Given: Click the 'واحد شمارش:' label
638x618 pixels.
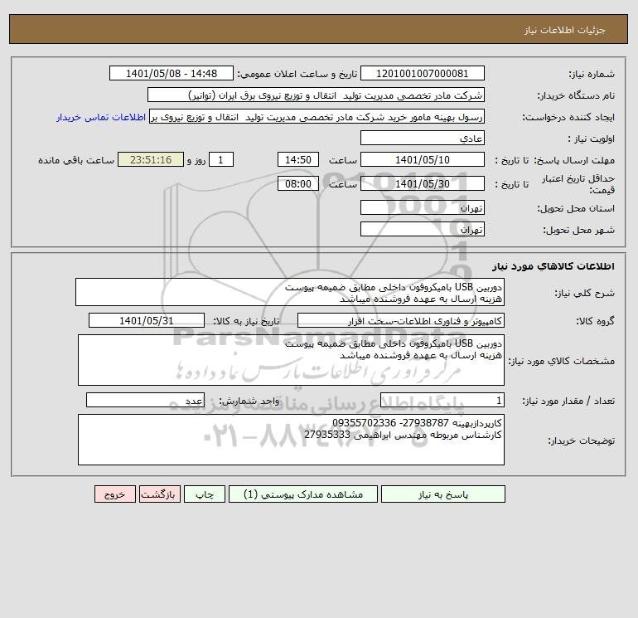Looking at the screenshot, I should [x=249, y=401].
